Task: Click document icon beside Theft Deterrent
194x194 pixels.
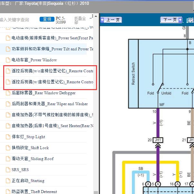Action: tap(8, 192)
